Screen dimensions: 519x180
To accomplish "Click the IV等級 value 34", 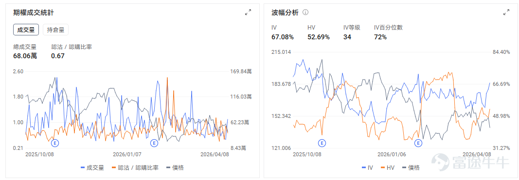I will 347,37.
